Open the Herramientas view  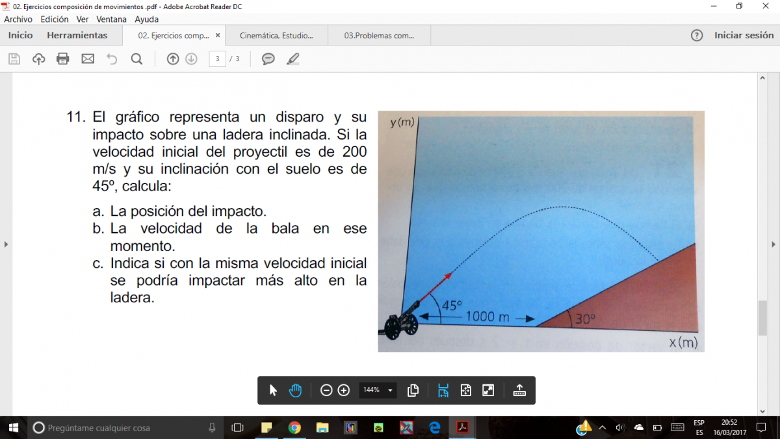[77, 35]
